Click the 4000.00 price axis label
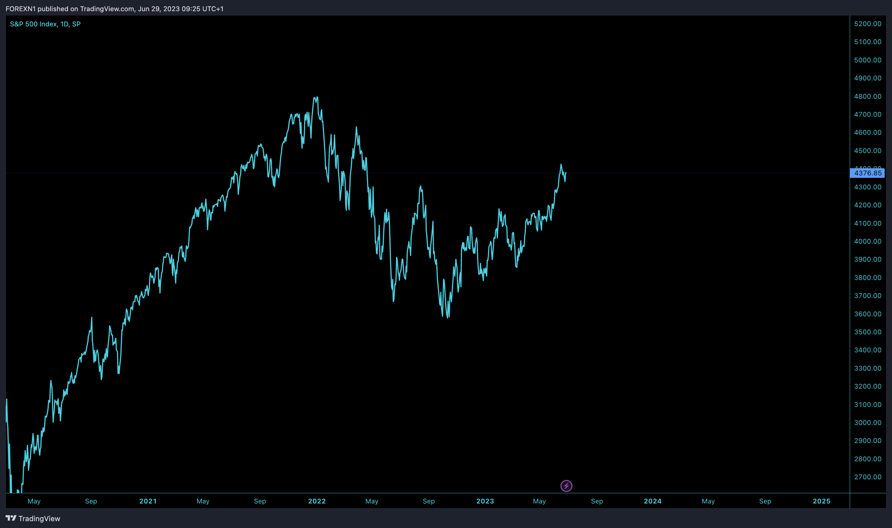 click(x=867, y=241)
